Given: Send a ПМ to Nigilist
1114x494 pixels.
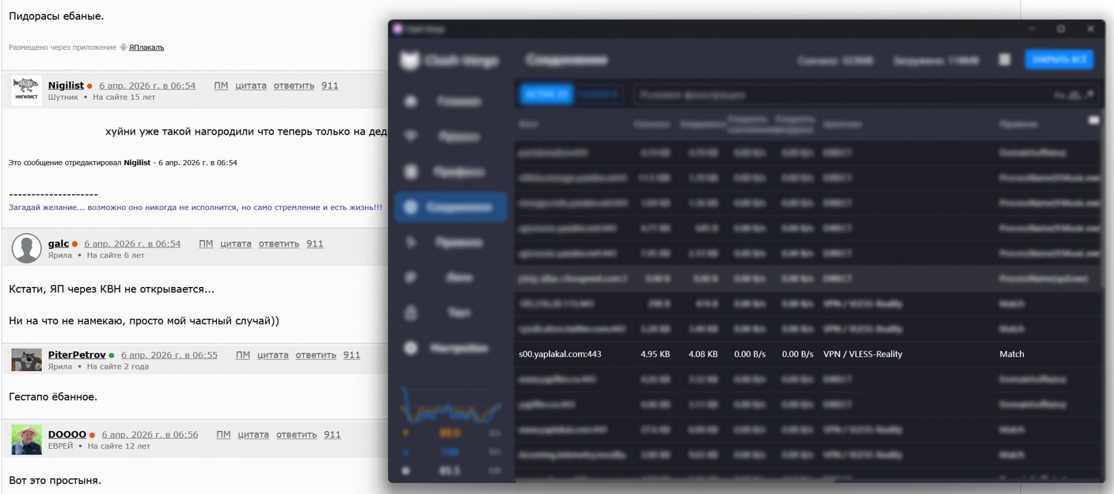Looking at the screenshot, I should tap(221, 86).
